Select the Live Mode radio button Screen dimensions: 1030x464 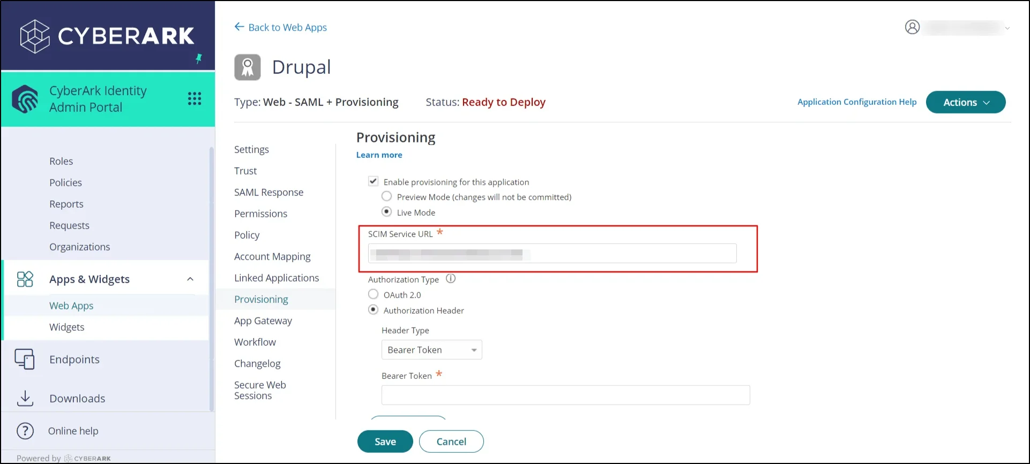pyautogui.click(x=386, y=212)
